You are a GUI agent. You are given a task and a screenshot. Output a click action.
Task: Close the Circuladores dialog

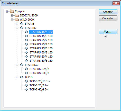(x=116, y=3)
